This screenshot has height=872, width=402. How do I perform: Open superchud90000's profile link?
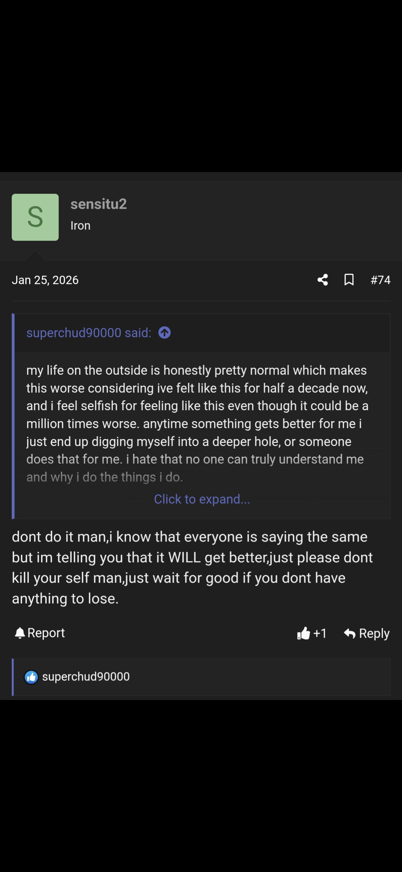[74, 333]
